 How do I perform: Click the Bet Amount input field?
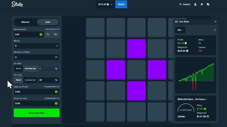pyautogui.click(x=29, y=35)
